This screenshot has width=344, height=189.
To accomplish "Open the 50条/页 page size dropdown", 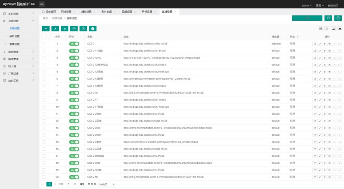I will click(107, 184).
